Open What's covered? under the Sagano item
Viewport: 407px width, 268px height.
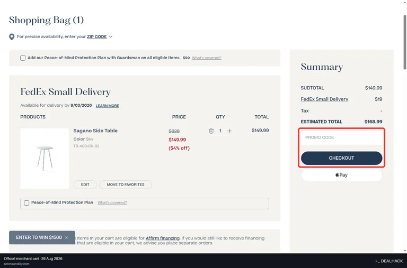112,203
